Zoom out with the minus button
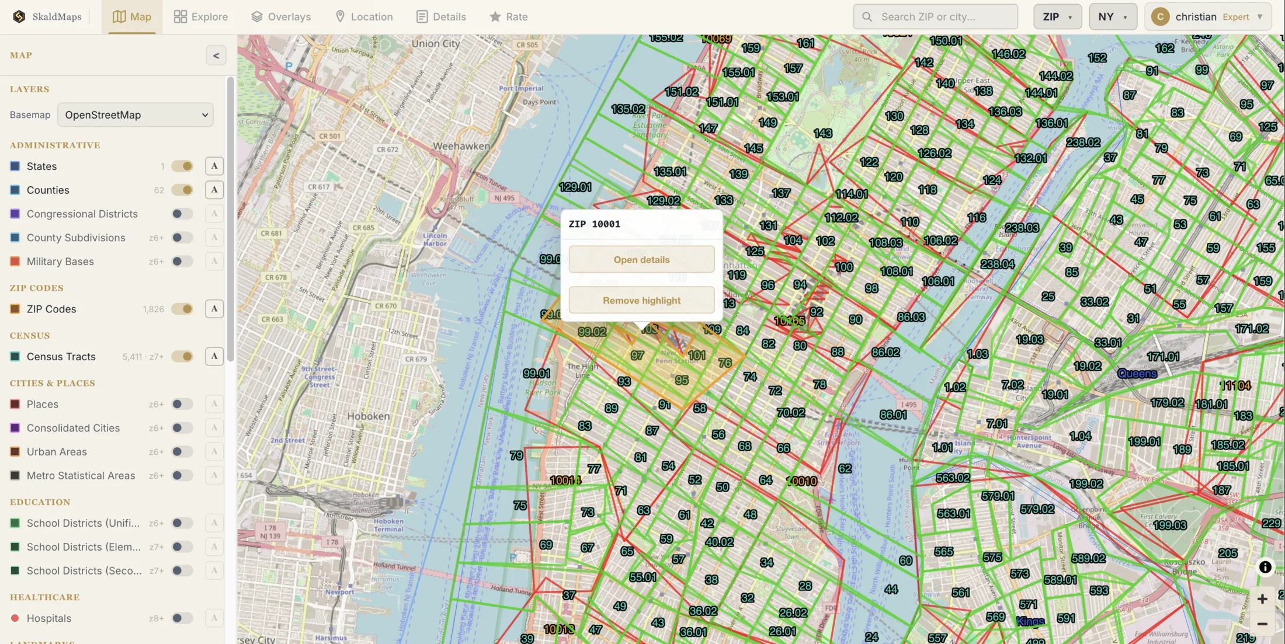1285x644 pixels. click(x=1262, y=624)
